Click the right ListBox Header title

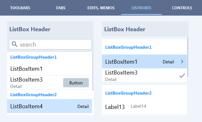coord(125,29)
